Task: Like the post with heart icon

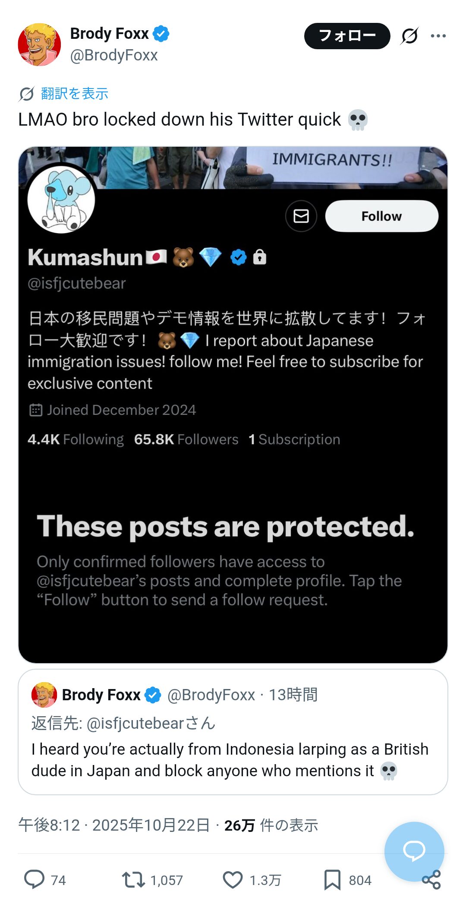Action: [x=233, y=879]
